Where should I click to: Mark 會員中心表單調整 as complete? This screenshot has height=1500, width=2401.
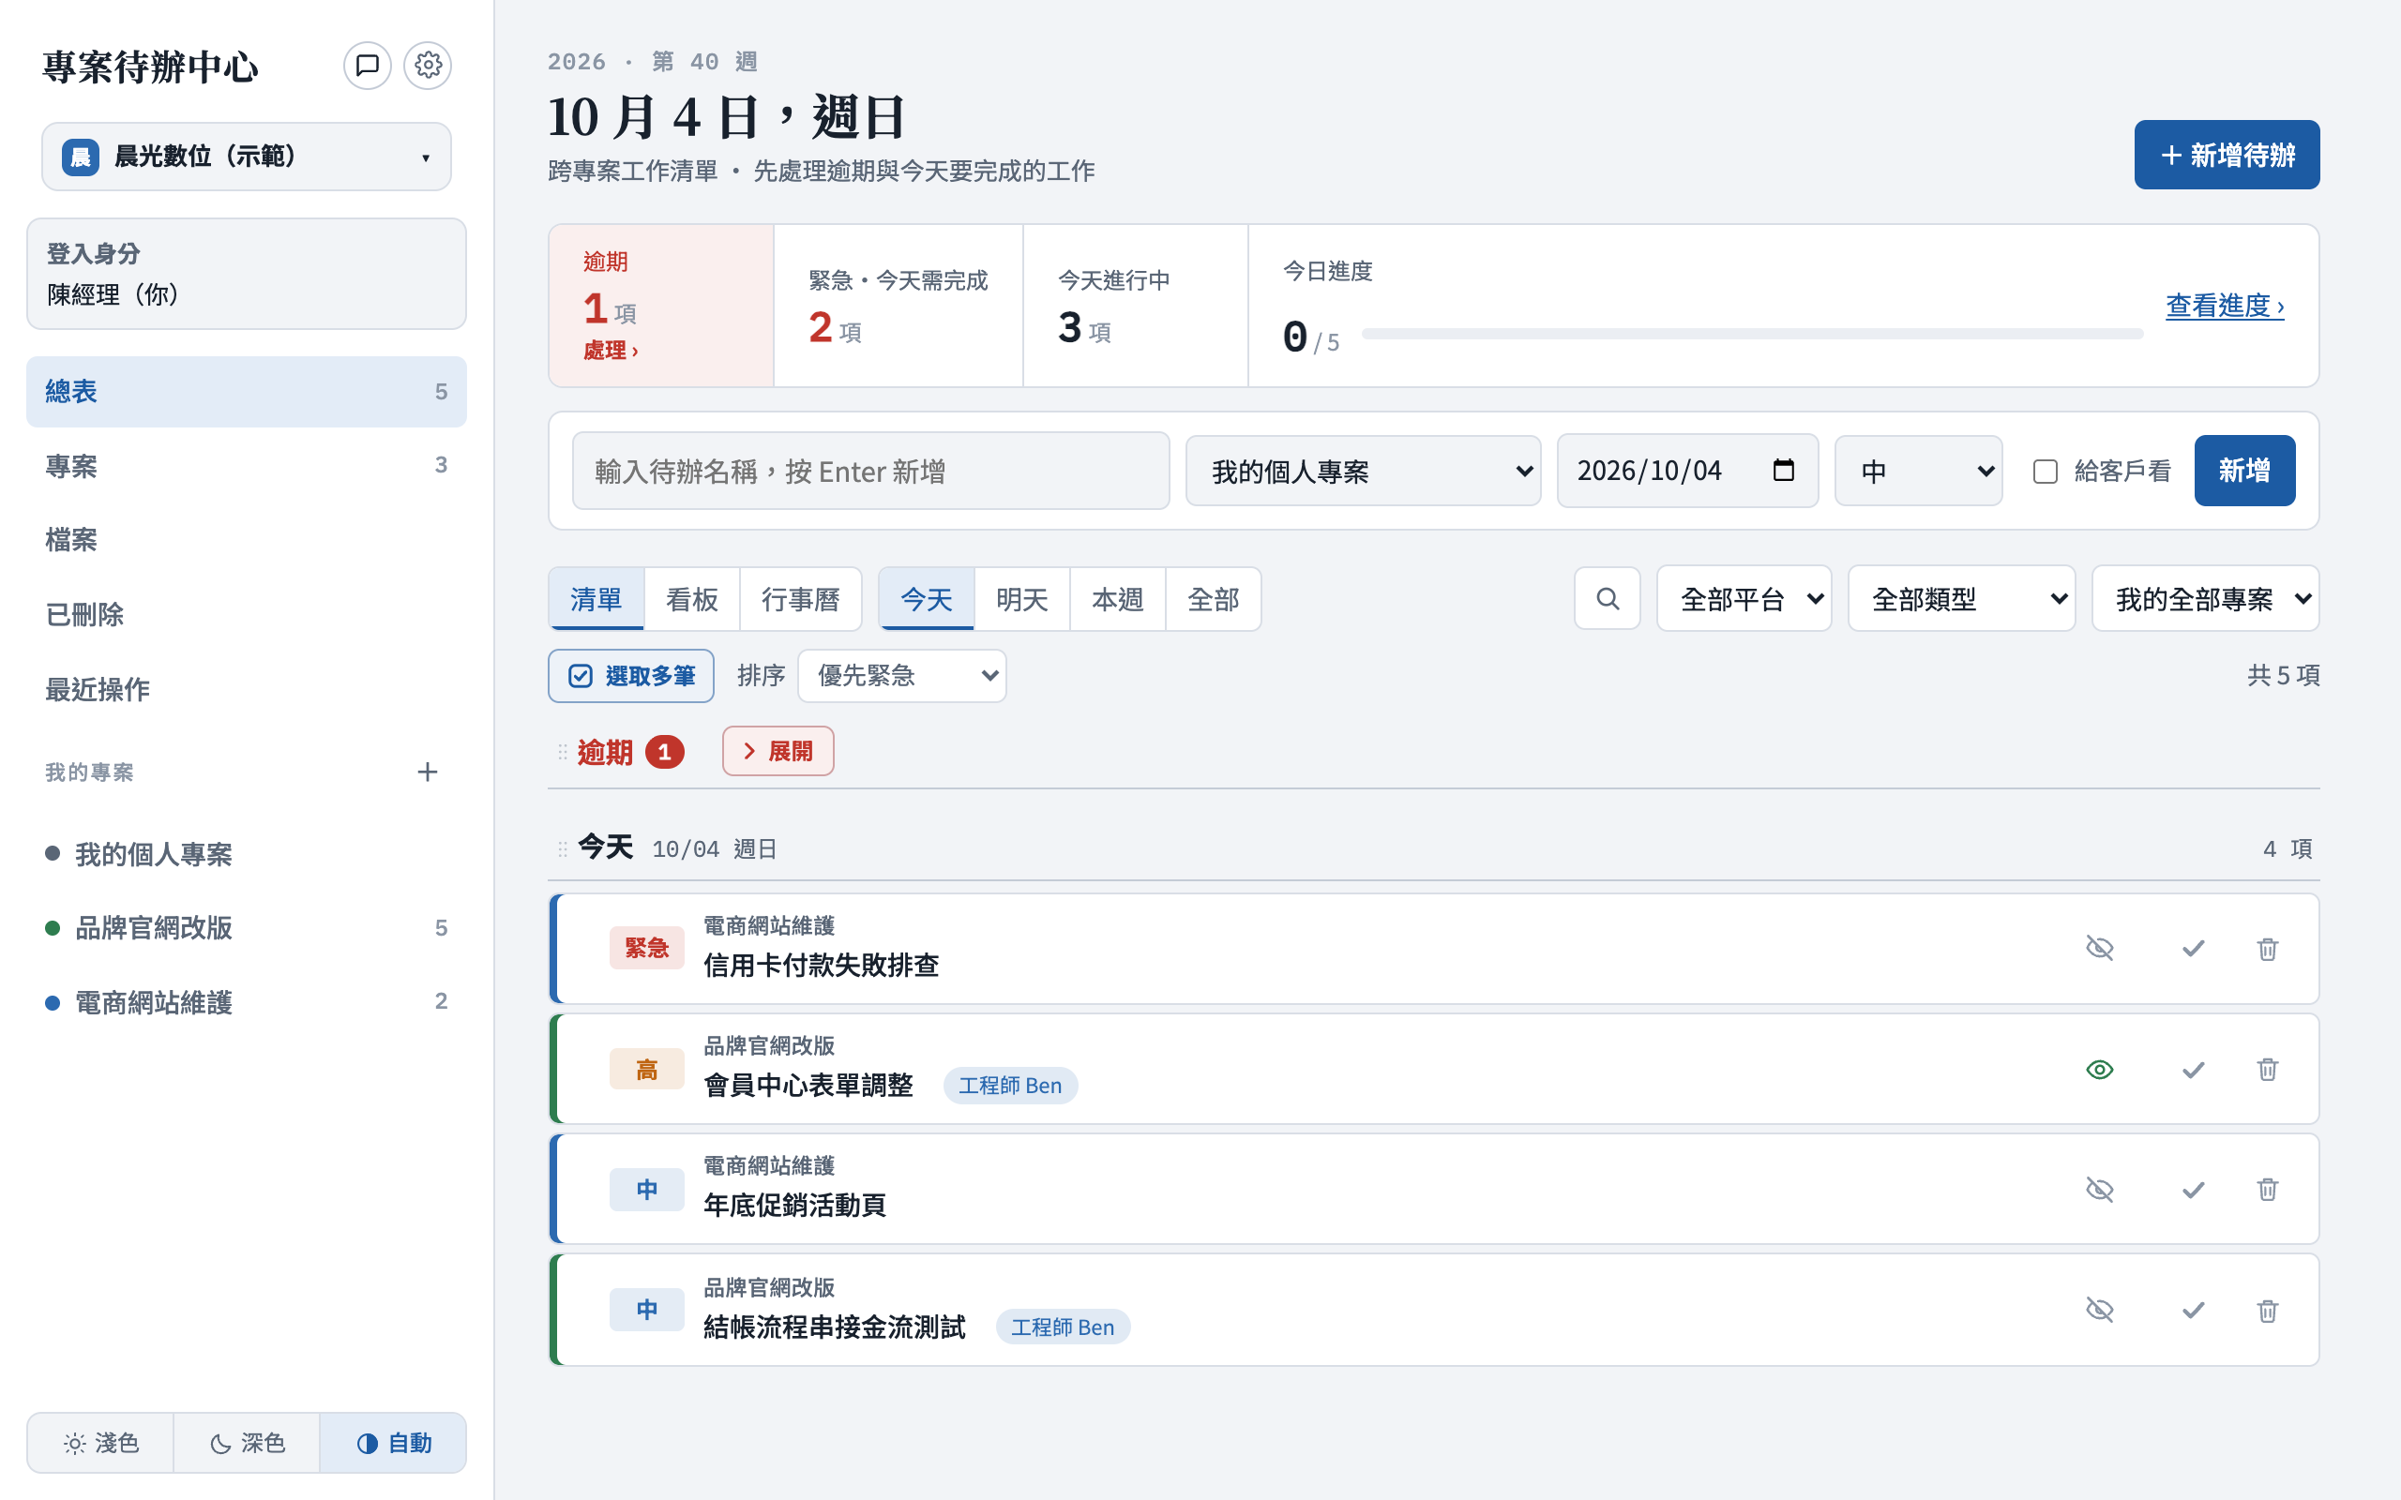(x=2193, y=1070)
